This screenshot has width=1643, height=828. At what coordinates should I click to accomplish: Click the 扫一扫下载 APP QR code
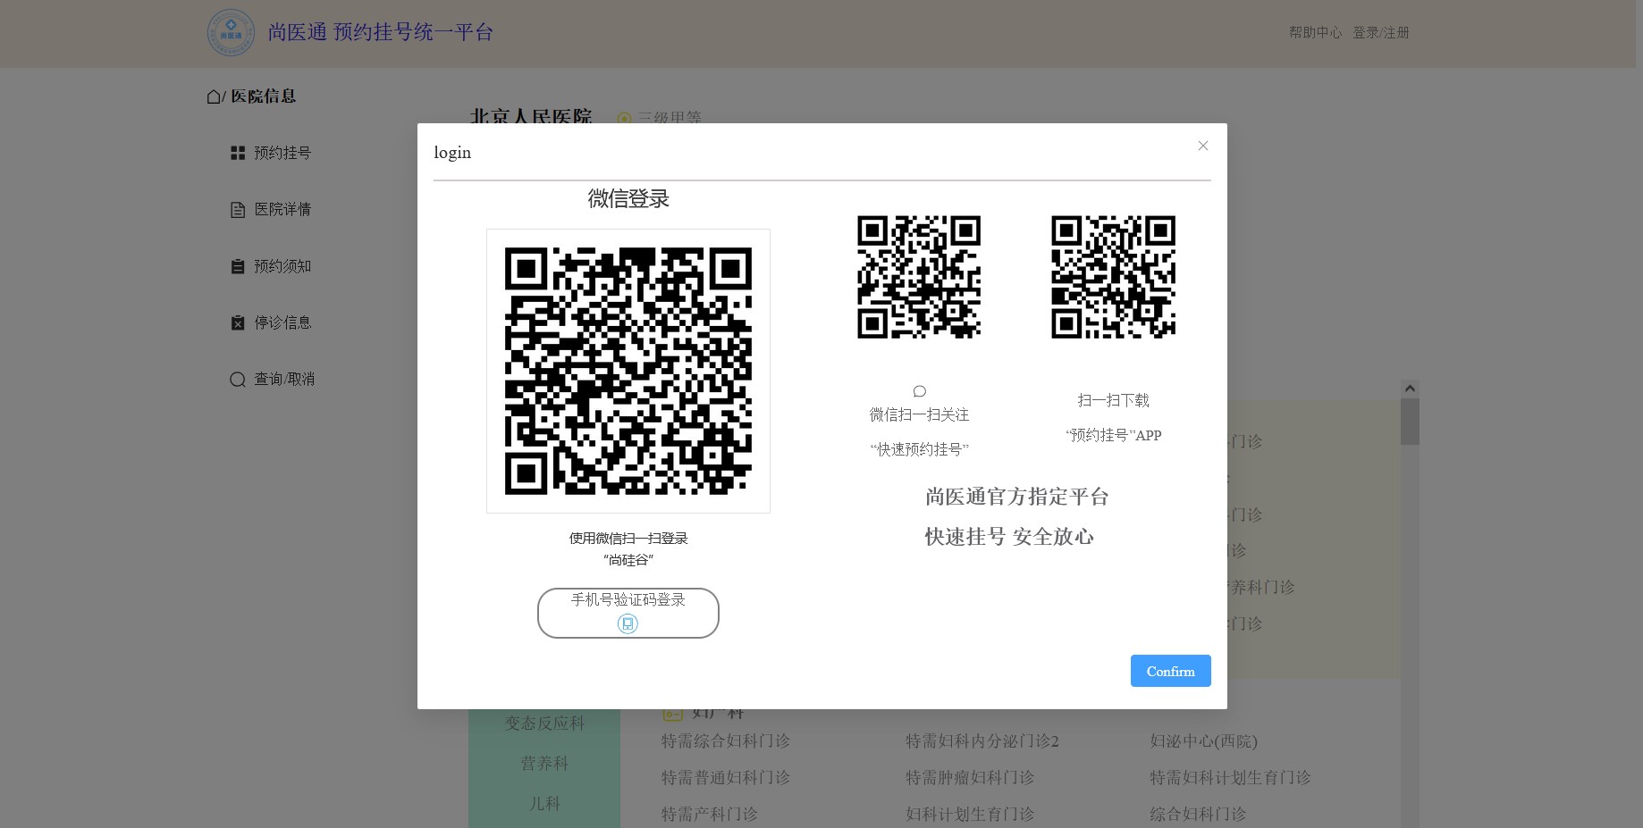point(1114,277)
